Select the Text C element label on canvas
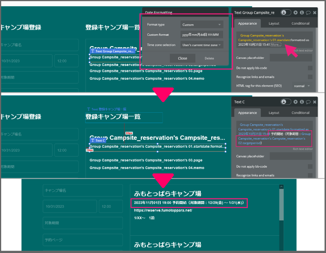The height and width of the screenshot is (253, 326). point(98,140)
